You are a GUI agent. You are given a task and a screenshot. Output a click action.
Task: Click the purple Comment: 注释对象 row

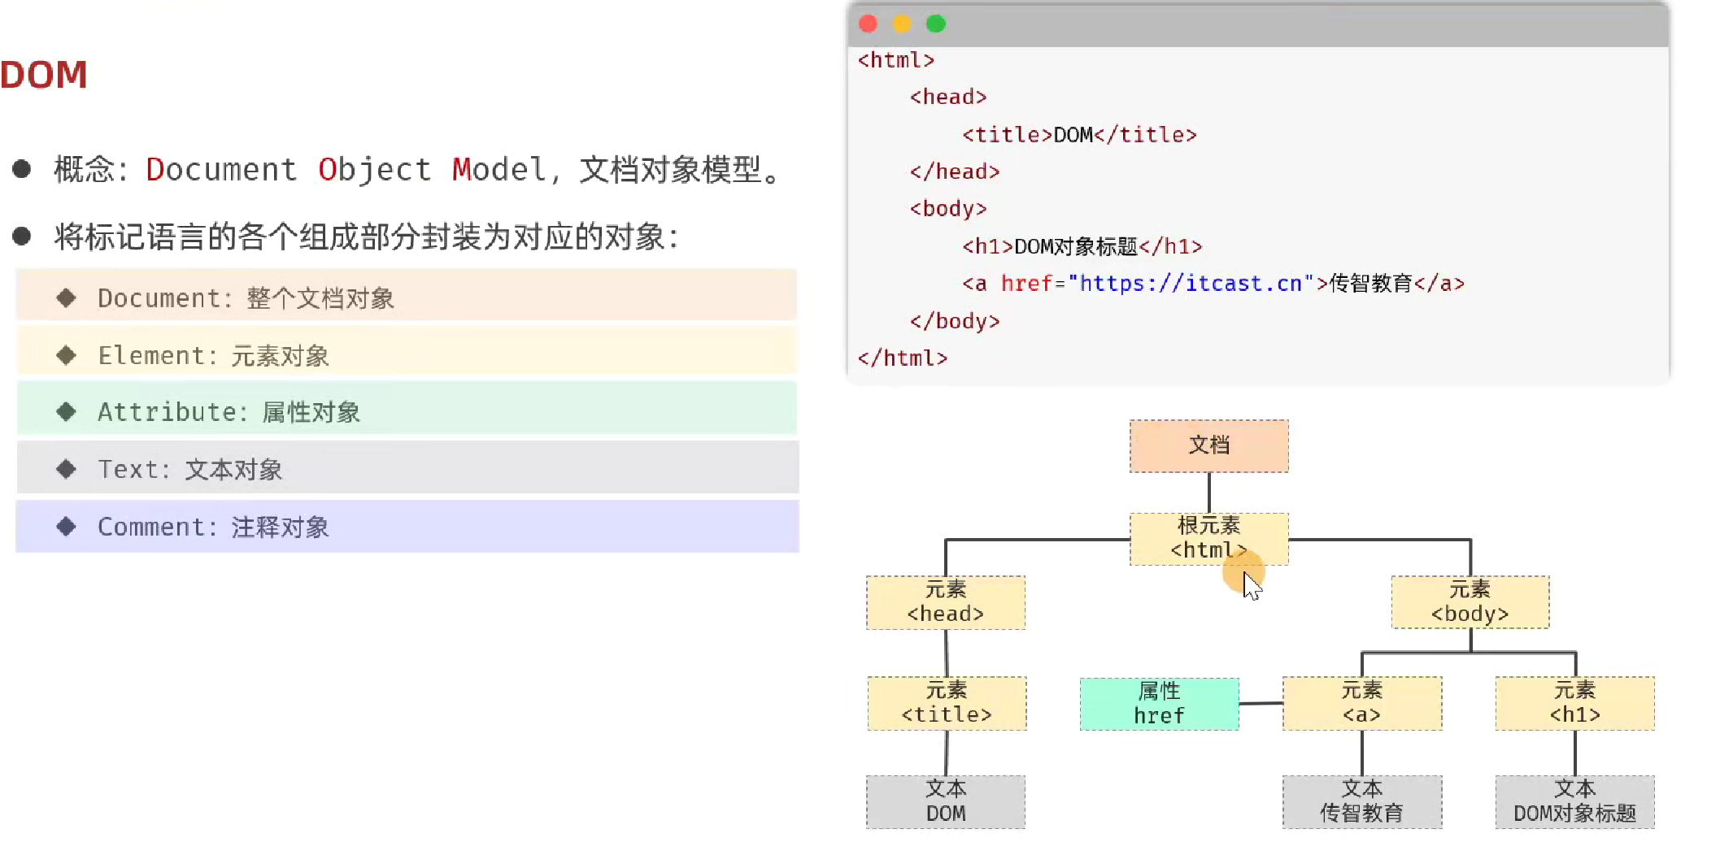tap(407, 527)
